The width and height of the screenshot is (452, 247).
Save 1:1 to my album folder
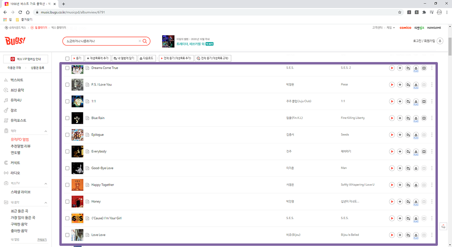click(x=408, y=101)
